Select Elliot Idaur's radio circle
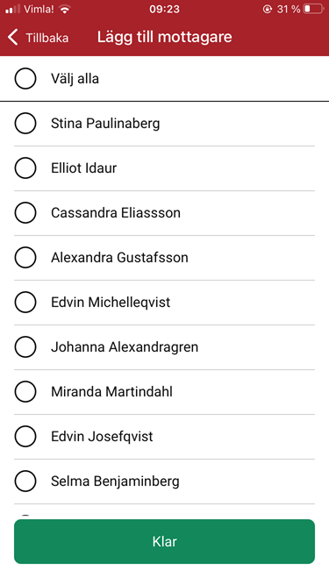Image resolution: width=329 pixels, height=585 pixels. [25, 168]
